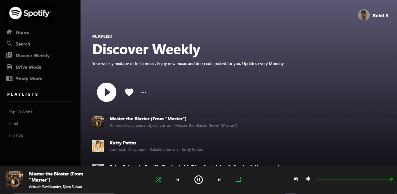Click the Spotify logo
This screenshot has height=194, width=397.
30,13
